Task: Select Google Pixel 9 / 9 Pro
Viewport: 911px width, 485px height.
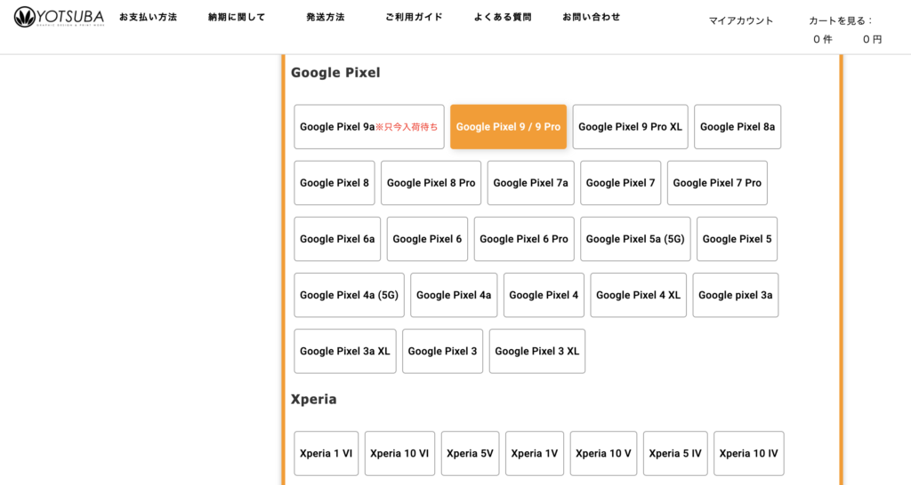Action: coord(508,127)
